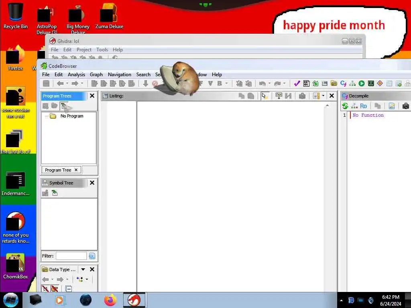Click the back navigation arrow in main toolbar
The image size is (411, 308).
[x=60, y=83]
